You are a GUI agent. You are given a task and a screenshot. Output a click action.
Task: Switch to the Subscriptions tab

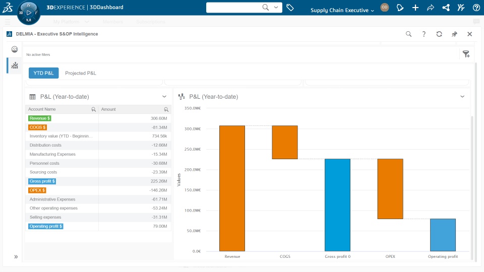[151, 22]
